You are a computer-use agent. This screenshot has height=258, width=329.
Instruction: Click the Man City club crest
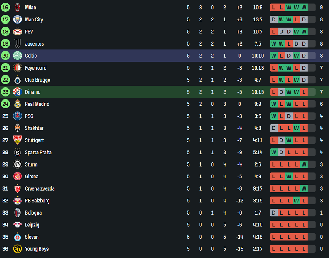pos(17,19)
